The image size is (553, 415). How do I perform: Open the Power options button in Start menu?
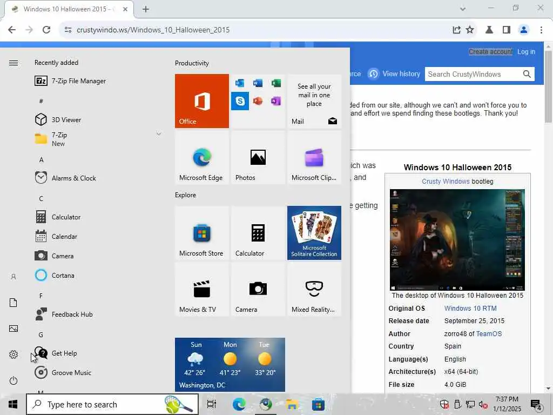click(x=14, y=380)
